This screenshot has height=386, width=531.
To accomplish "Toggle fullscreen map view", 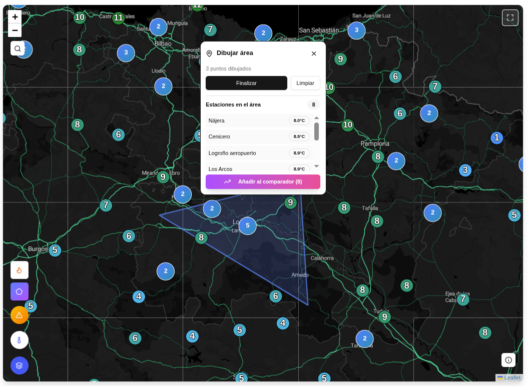I will click(x=510, y=17).
